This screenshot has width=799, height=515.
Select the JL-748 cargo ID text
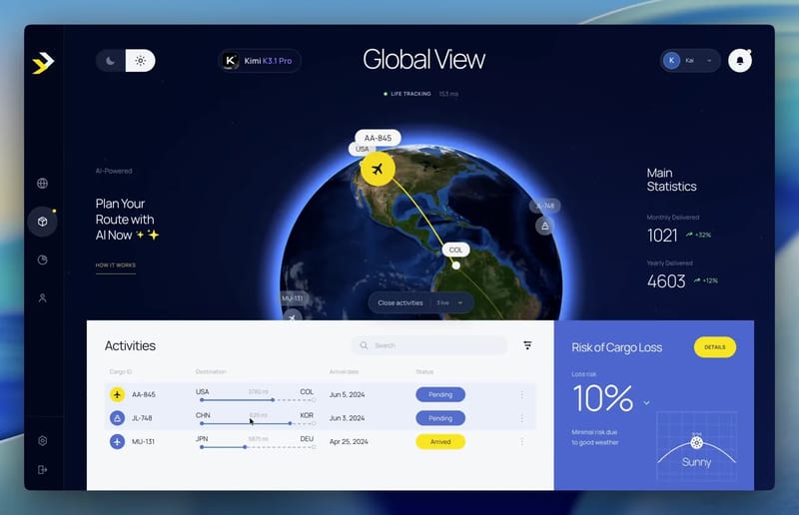[x=142, y=418]
